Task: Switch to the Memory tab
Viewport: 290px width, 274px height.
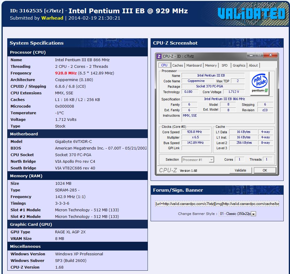Action: (211, 65)
